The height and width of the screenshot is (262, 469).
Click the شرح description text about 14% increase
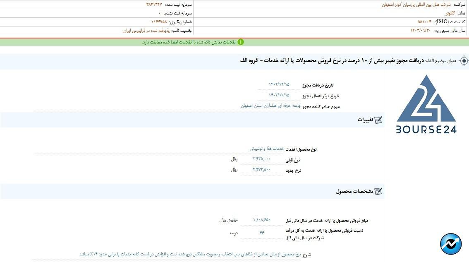point(190,254)
